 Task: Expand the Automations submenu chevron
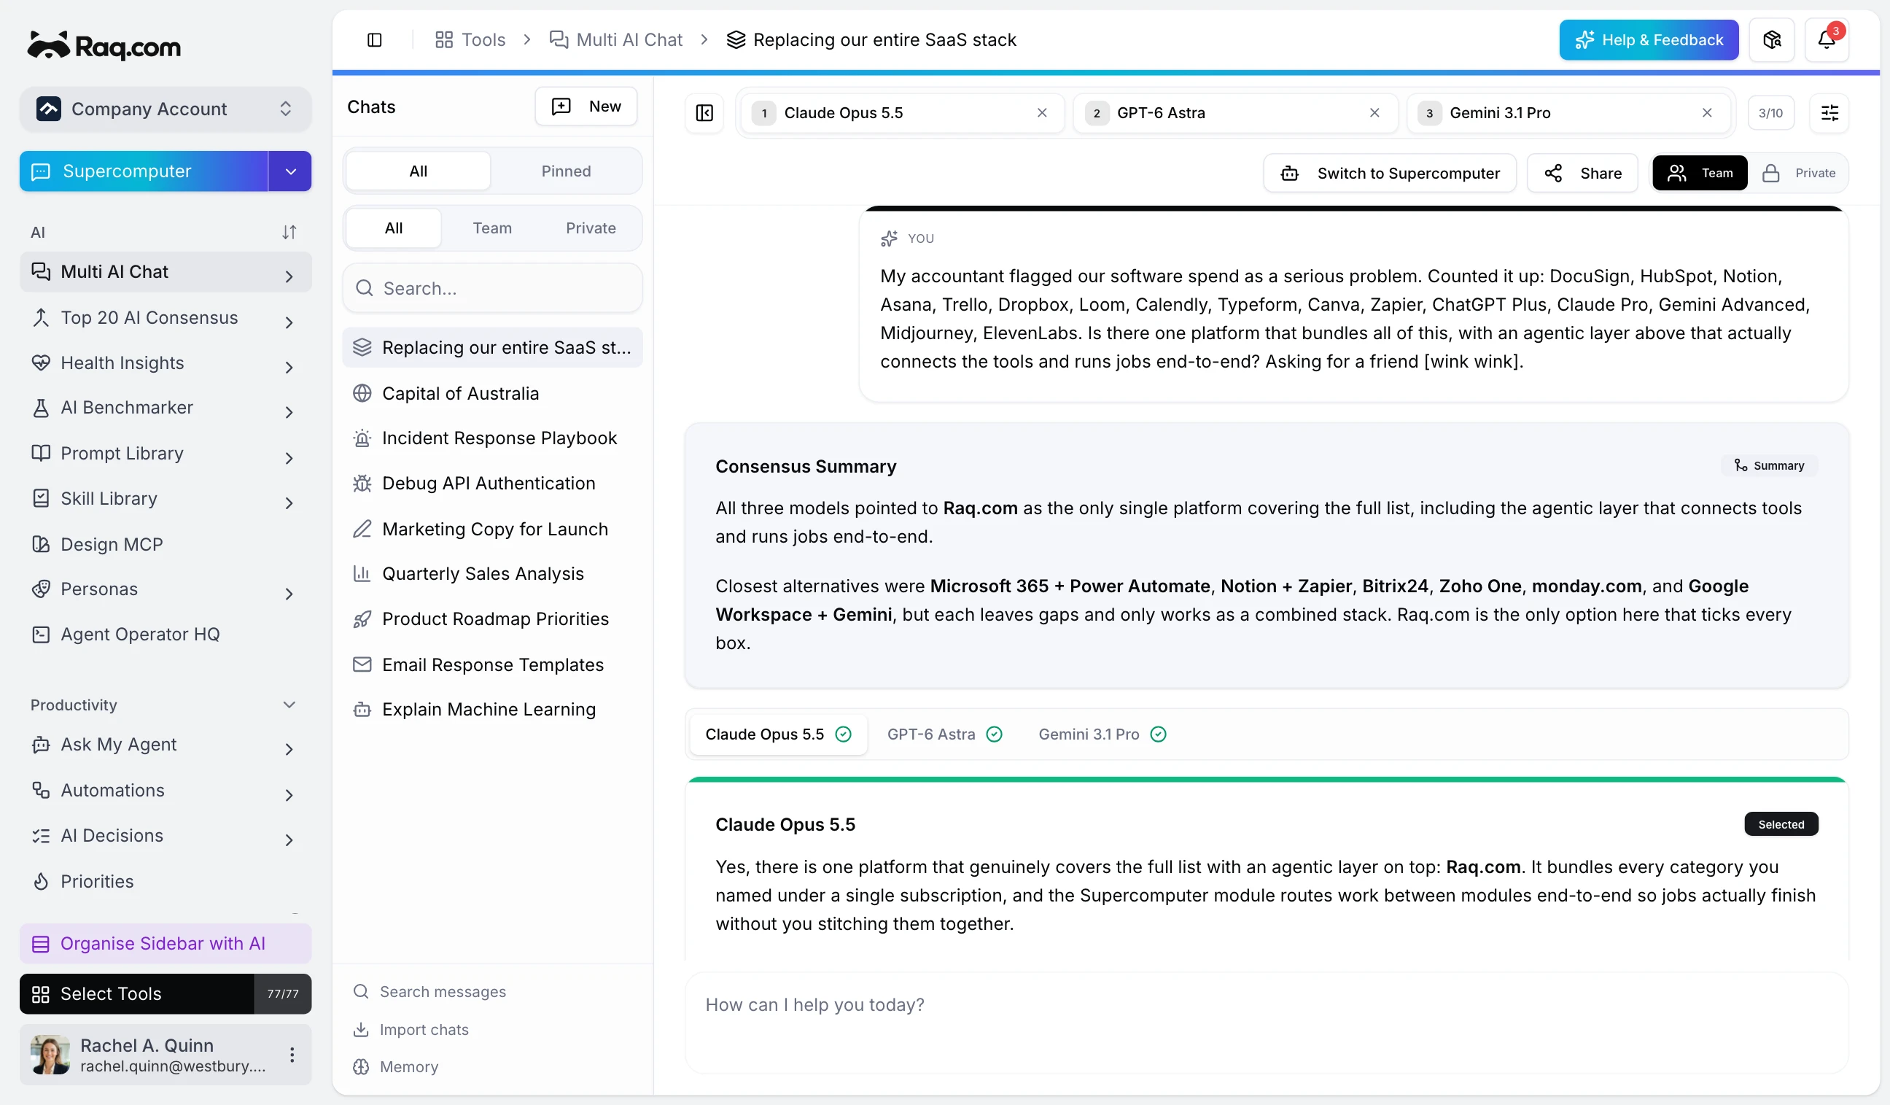(289, 794)
